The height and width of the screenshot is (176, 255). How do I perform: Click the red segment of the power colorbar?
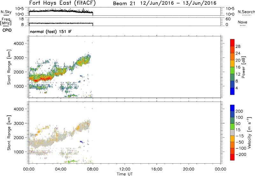[232, 43]
